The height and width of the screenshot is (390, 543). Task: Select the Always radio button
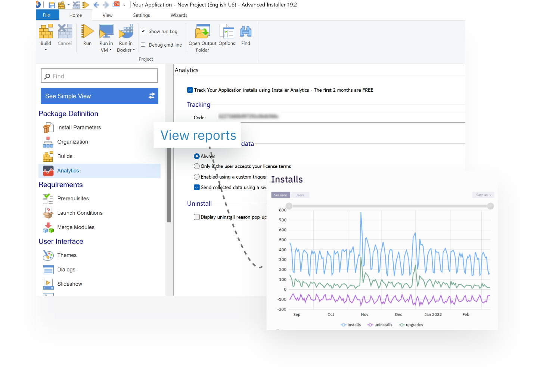tap(197, 156)
